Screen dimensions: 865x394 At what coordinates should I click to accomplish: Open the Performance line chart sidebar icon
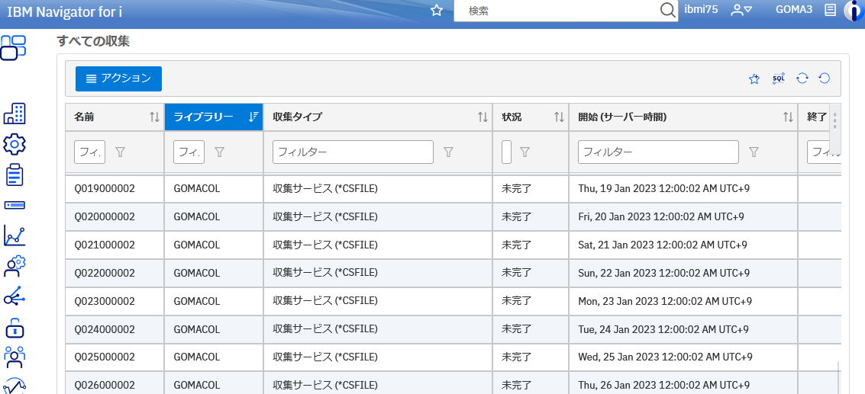coord(15,235)
